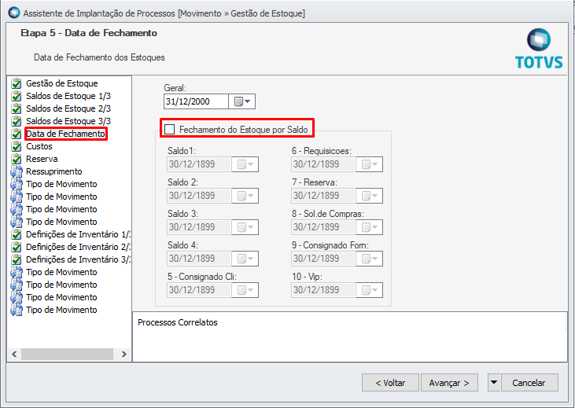Click the check icon beside Definições de Inventário 3/3
Viewport: 575px width, 408px height.
17,259
